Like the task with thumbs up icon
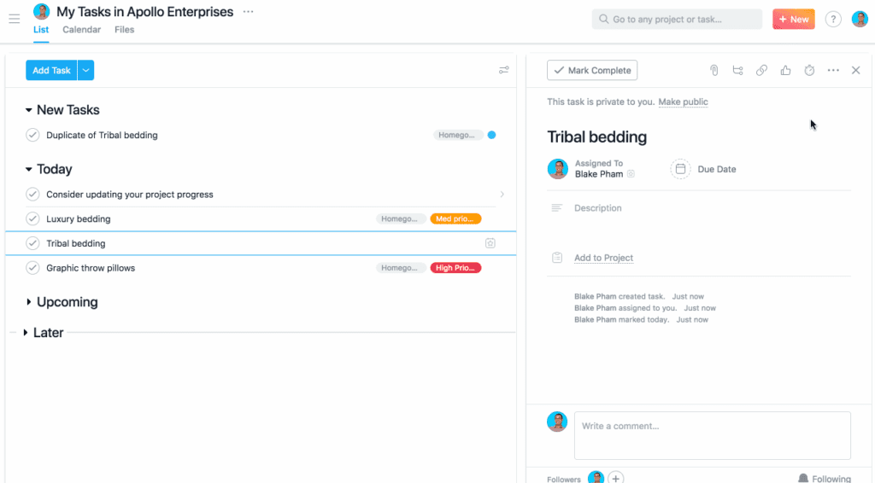 [785, 71]
